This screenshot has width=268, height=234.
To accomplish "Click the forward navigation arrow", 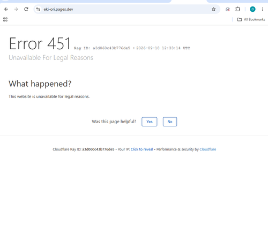I will (16, 9).
